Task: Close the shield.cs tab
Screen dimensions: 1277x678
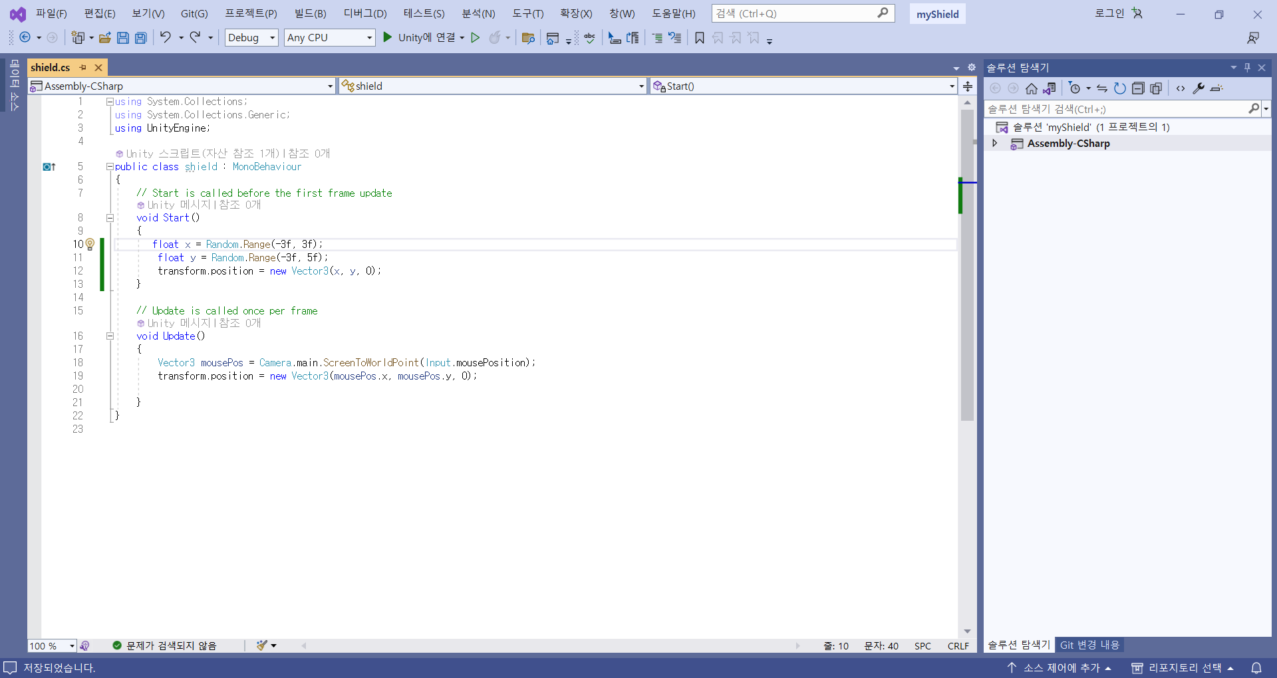Action: (x=98, y=68)
